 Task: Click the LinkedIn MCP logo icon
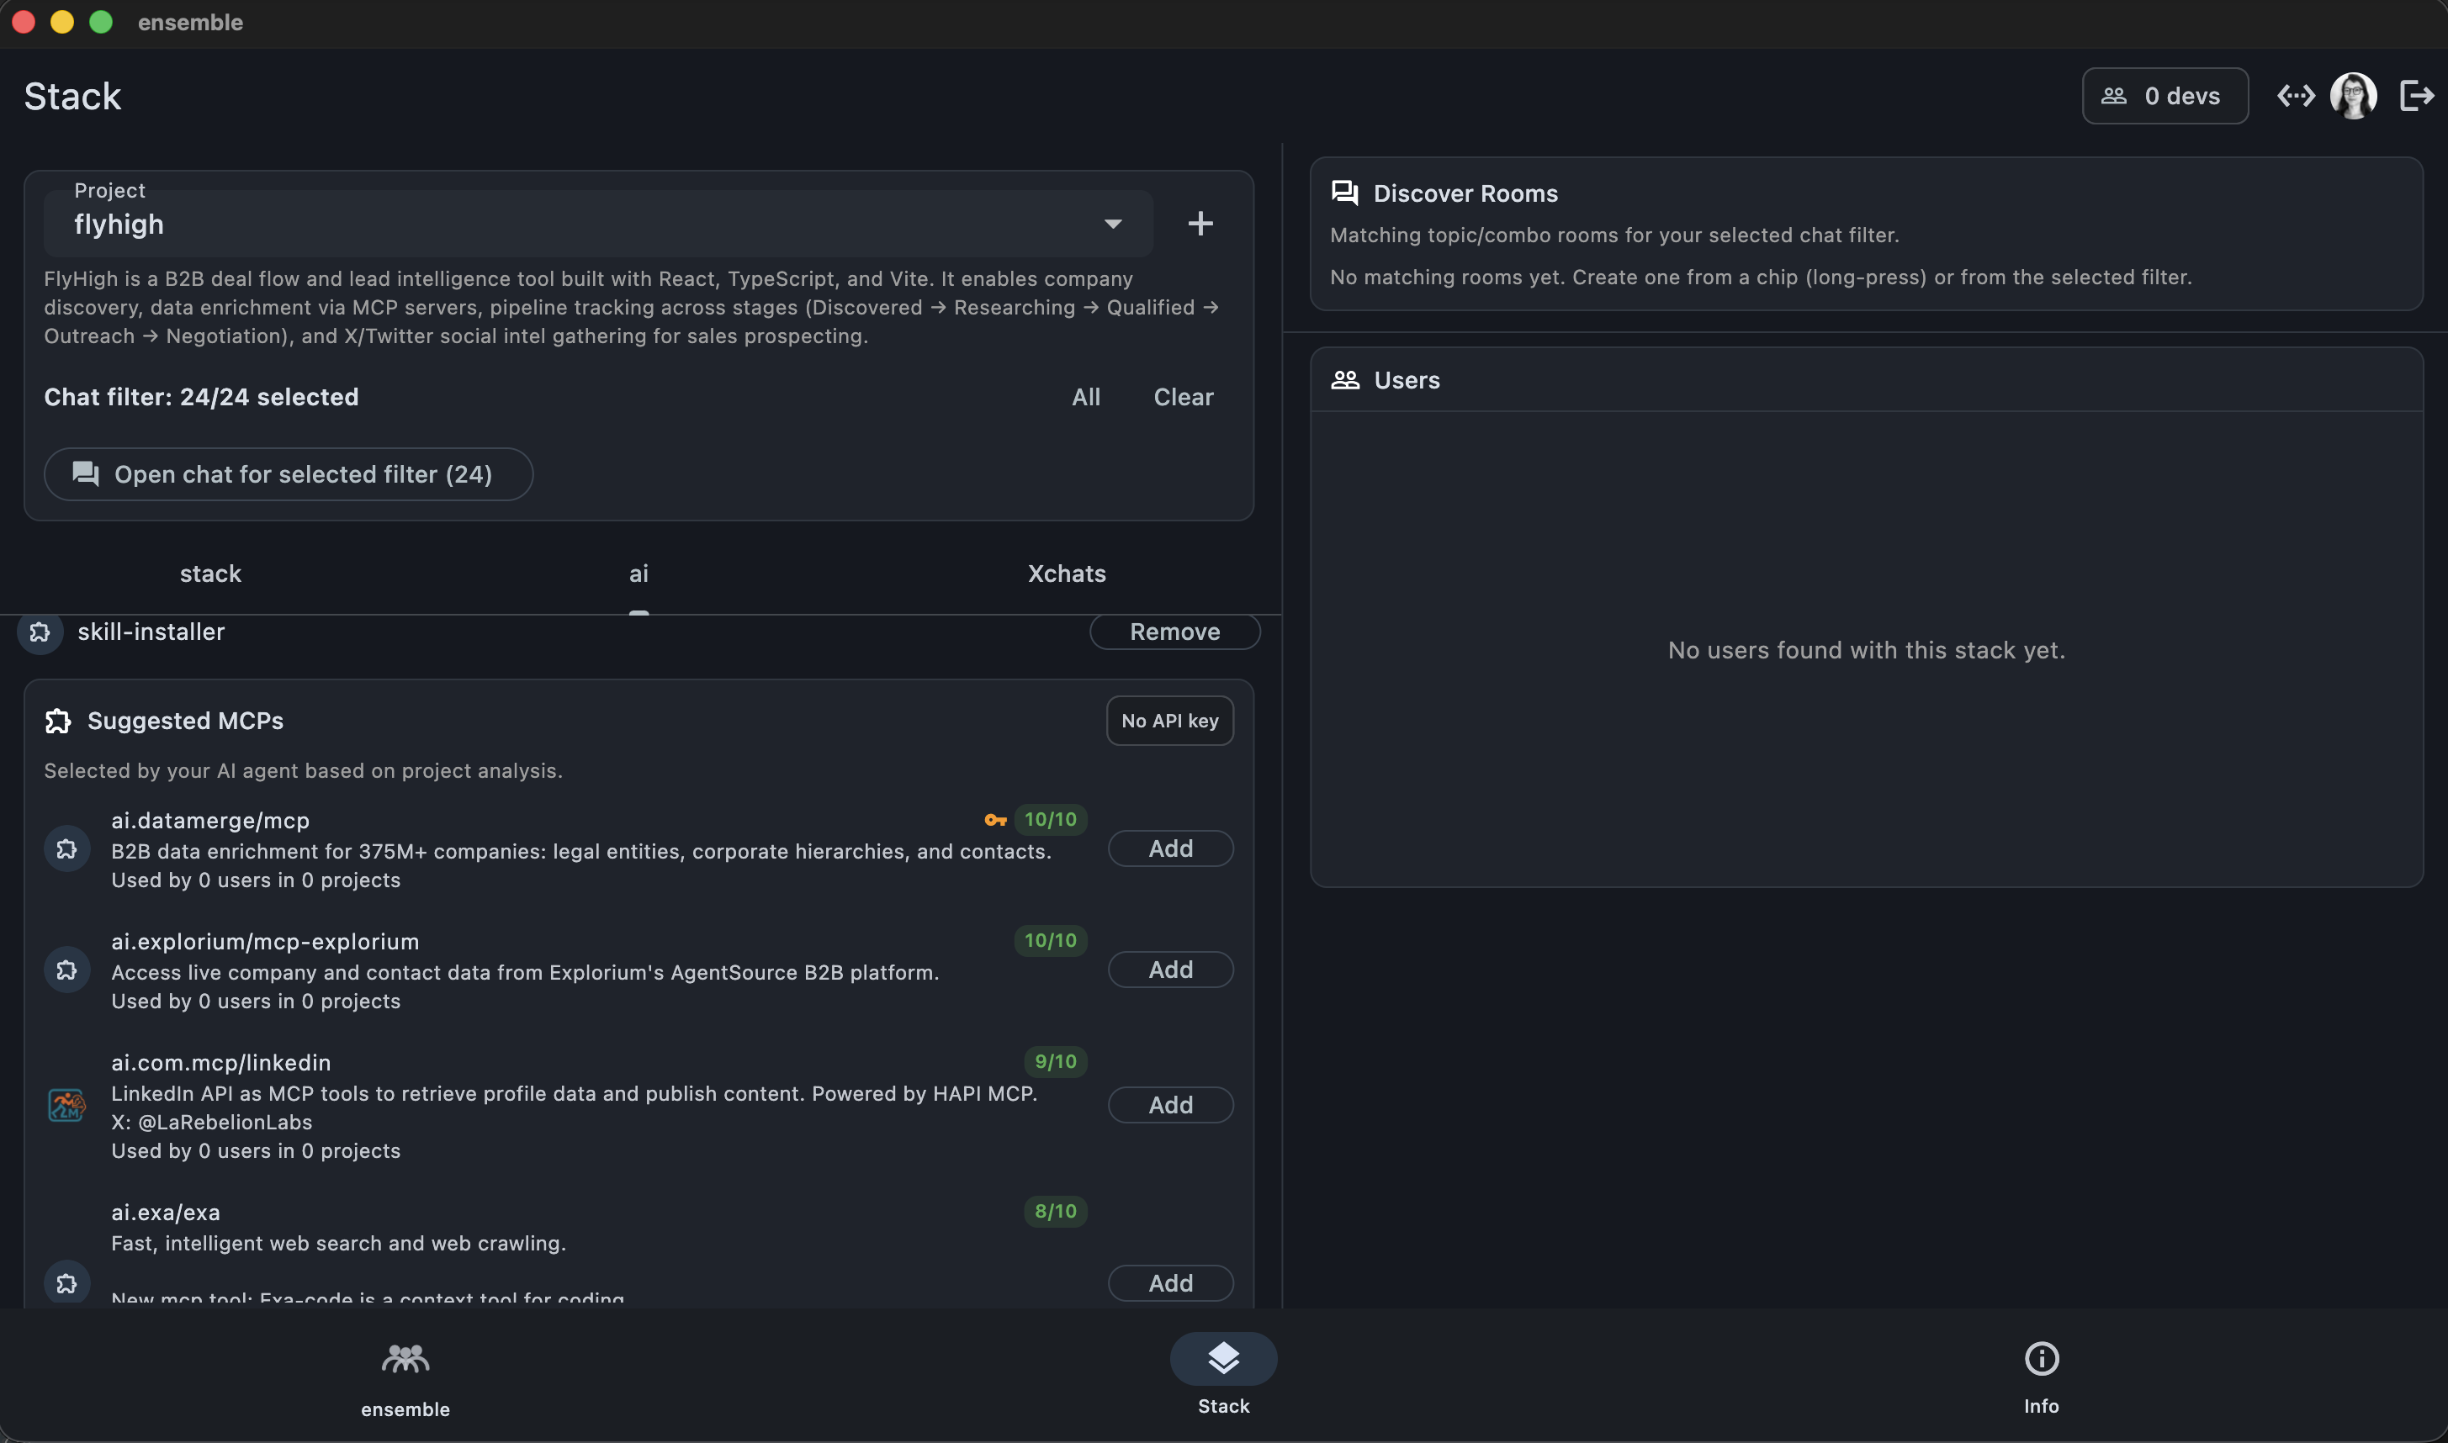point(66,1105)
